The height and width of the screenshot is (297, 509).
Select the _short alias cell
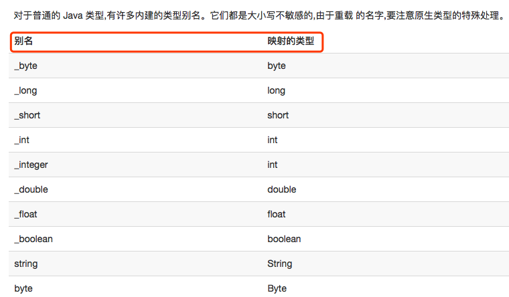click(x=27, y=115)
